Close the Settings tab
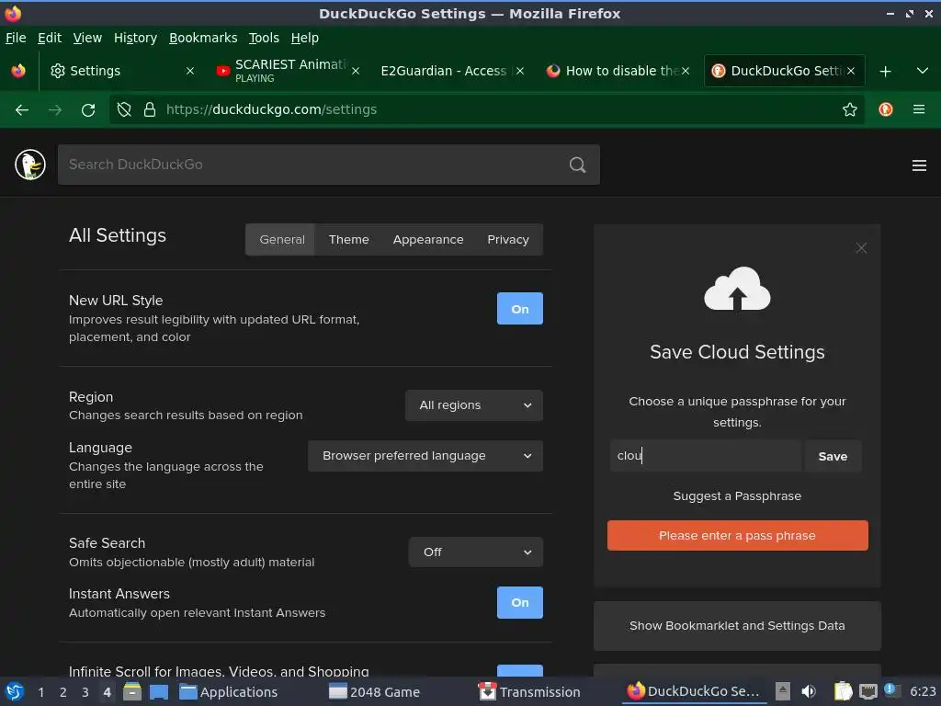Image resolution: width=941 pixels, height=706 pixels. tap(189, 71)
